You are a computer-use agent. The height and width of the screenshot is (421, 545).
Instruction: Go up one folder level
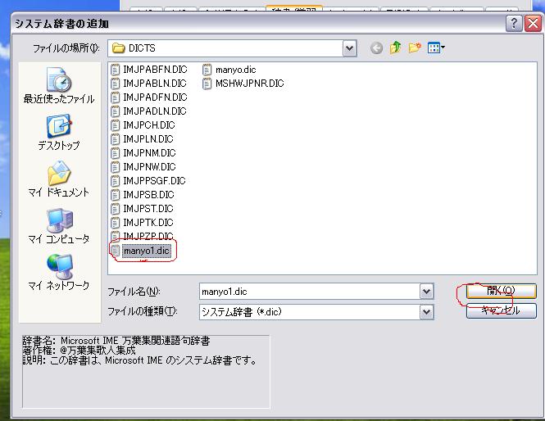click(396, 48)
